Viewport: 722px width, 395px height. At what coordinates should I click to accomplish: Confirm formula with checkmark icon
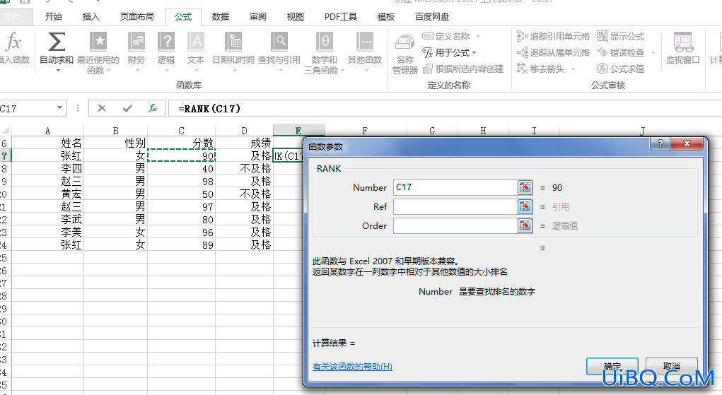tap(127, 108)
